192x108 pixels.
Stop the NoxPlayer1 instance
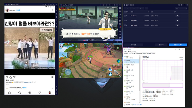click(178, 21)
